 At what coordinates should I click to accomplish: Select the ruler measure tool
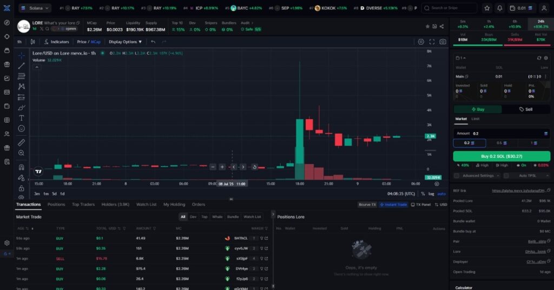22,142
